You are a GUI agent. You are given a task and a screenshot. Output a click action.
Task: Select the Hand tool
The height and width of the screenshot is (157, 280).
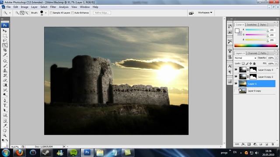click(x=5, y=131)
